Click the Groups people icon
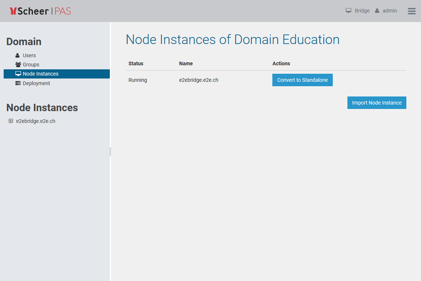The height and width of the screenshot is (281, 421). pyautogui.click(x=18, y=65)
